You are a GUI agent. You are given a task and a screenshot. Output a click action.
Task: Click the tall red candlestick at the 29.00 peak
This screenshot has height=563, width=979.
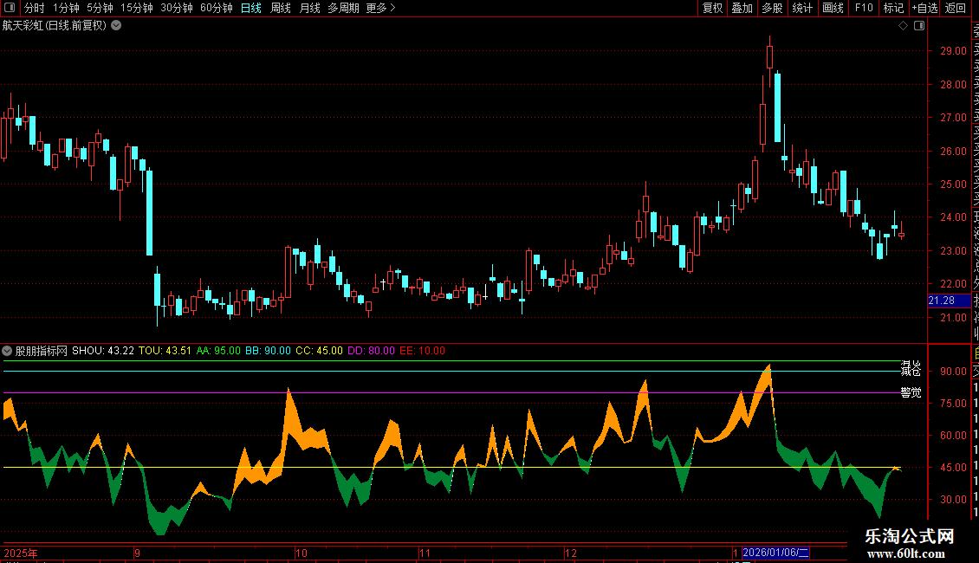tap(770, 56)
